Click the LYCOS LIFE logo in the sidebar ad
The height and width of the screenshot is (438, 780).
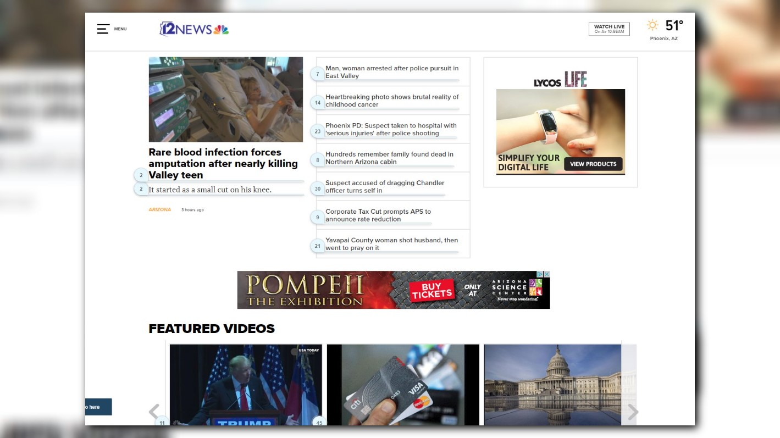(560, 79)
